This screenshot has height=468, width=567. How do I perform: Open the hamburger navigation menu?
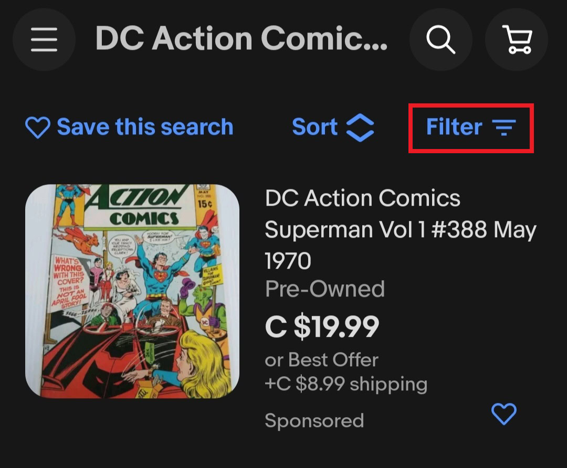click(44, 39)
